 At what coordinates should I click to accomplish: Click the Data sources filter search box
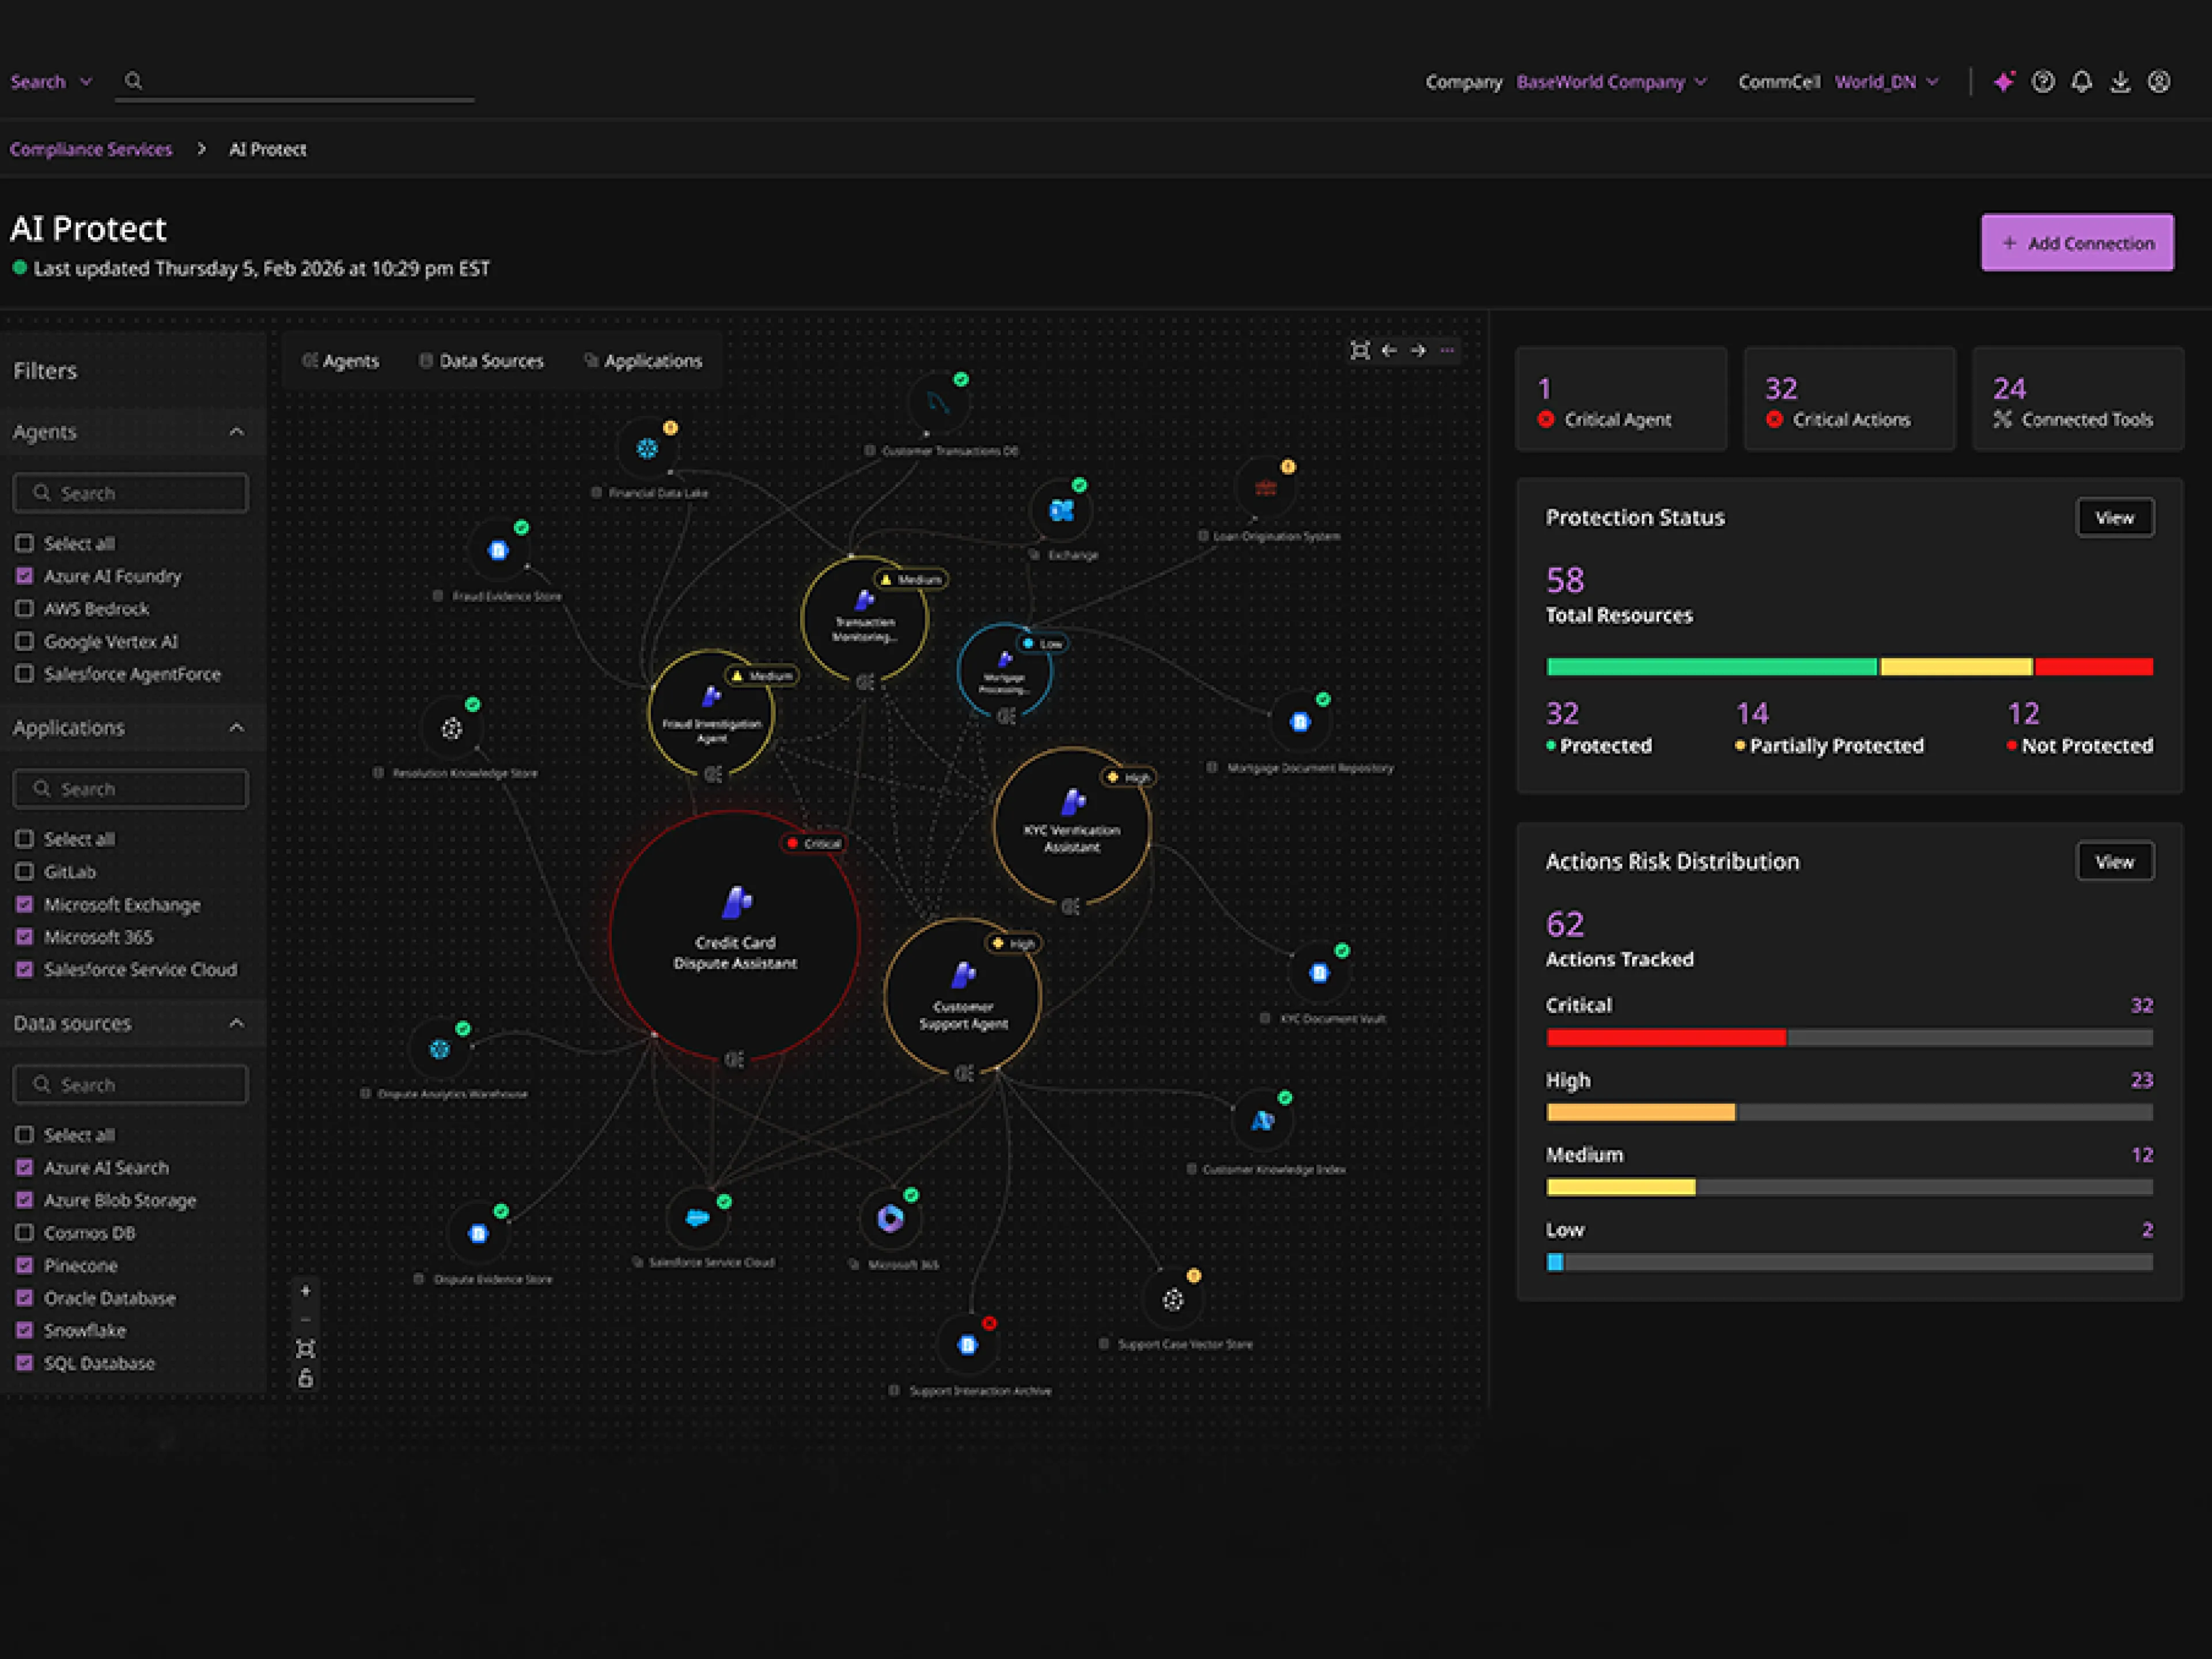click(x=130, y=1085)
